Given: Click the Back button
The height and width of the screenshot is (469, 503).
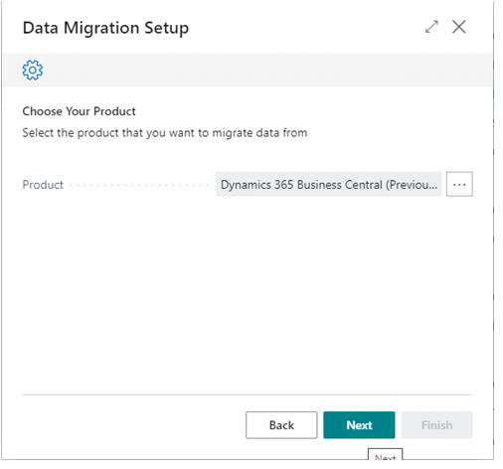Looking at the screenshot, I should tap(281, 425).
